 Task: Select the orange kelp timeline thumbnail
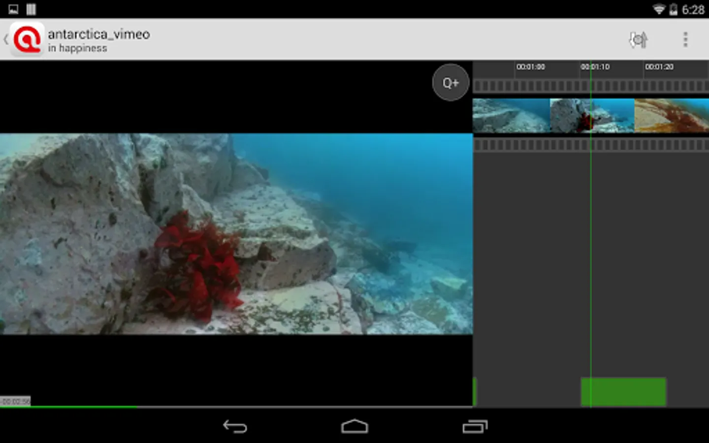coord(672,116)
